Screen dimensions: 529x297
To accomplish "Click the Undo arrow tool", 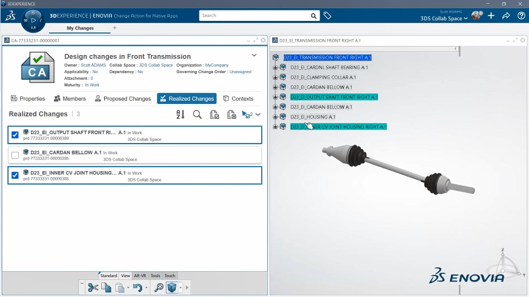I will (137, 288).
